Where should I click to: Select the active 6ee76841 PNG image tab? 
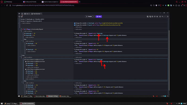coord(69,2)
